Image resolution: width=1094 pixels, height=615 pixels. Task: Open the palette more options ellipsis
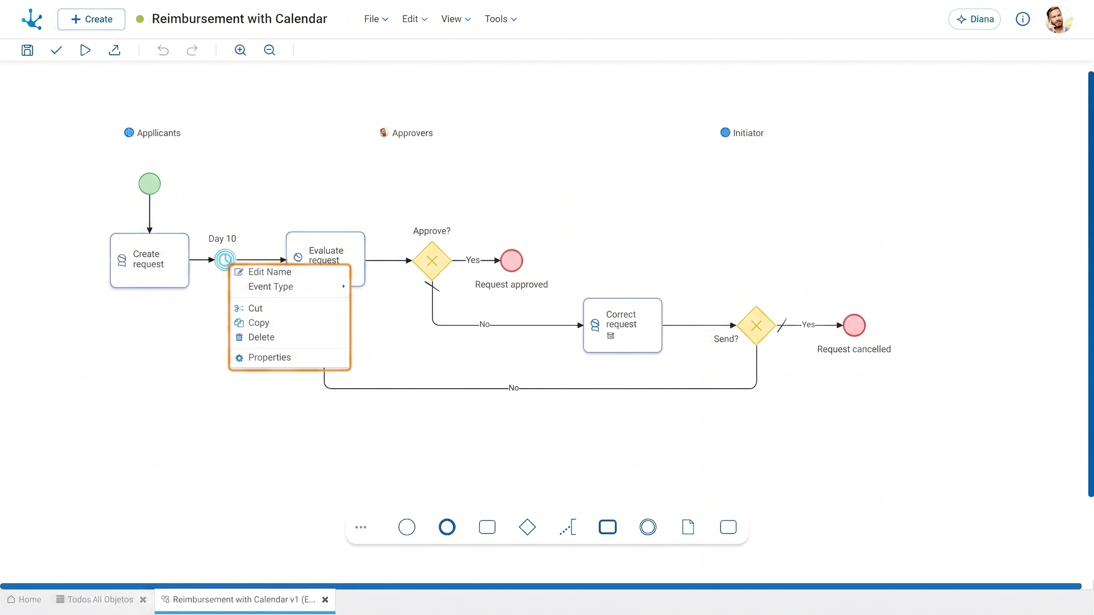click(x=361, y=527)
